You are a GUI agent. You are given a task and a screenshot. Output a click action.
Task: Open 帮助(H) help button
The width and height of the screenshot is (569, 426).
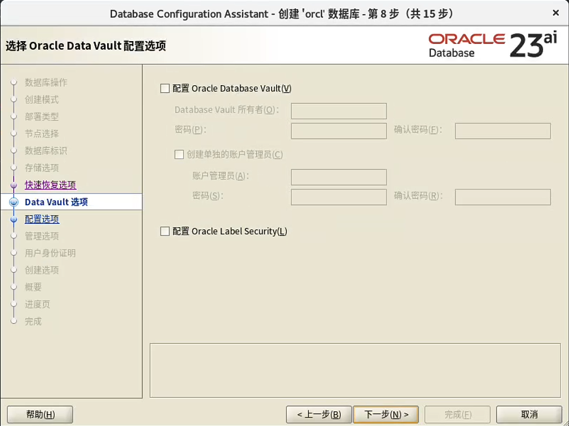click(40, 415)
